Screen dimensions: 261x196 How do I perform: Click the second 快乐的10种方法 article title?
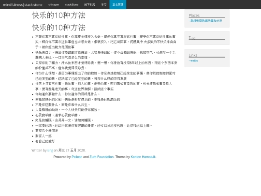[58, 28]
